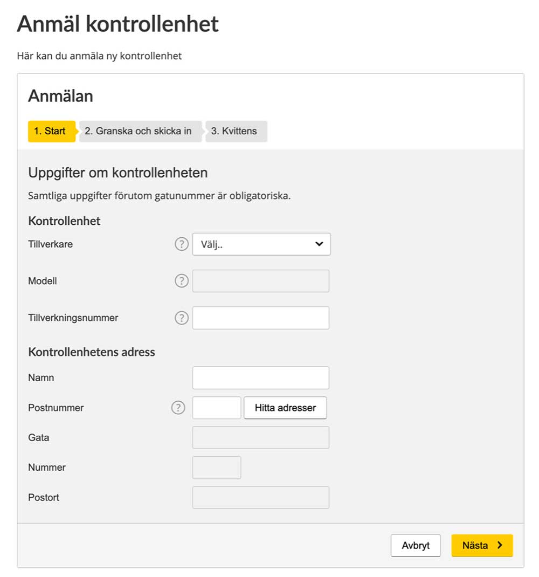Click the Postnummer input box
Image resolution: width=539 pixels, height=577 pixels.
[x=216, y=408]
